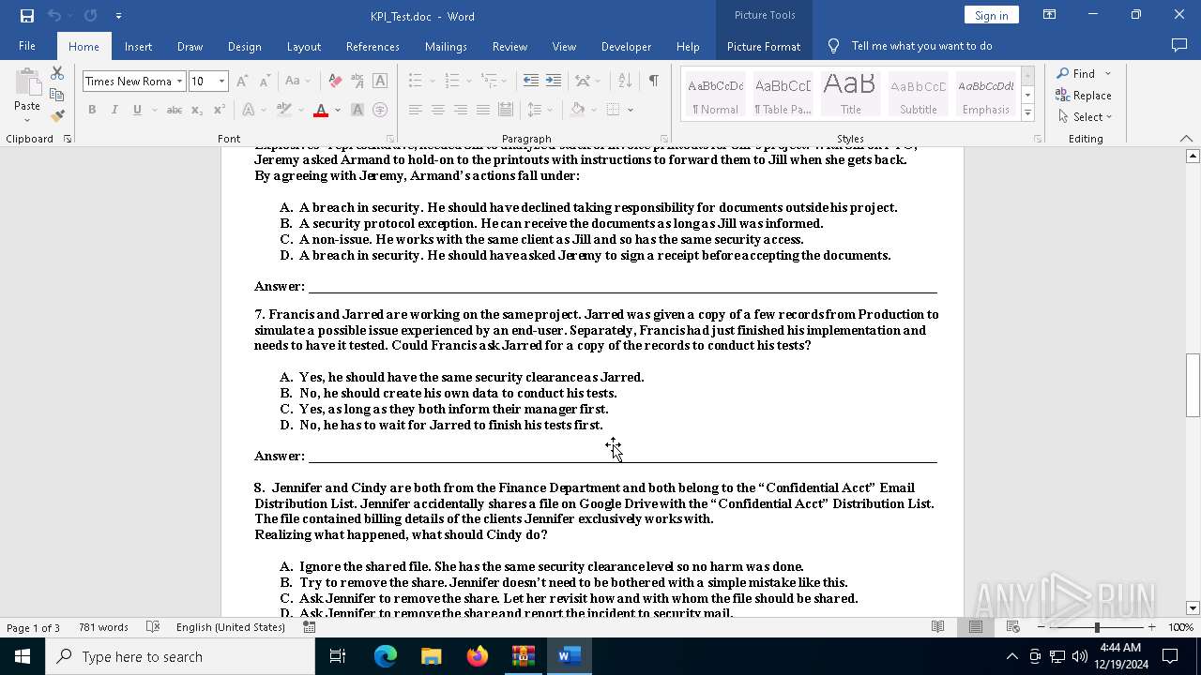Decrease the paragraph indent

click(531, 82)
